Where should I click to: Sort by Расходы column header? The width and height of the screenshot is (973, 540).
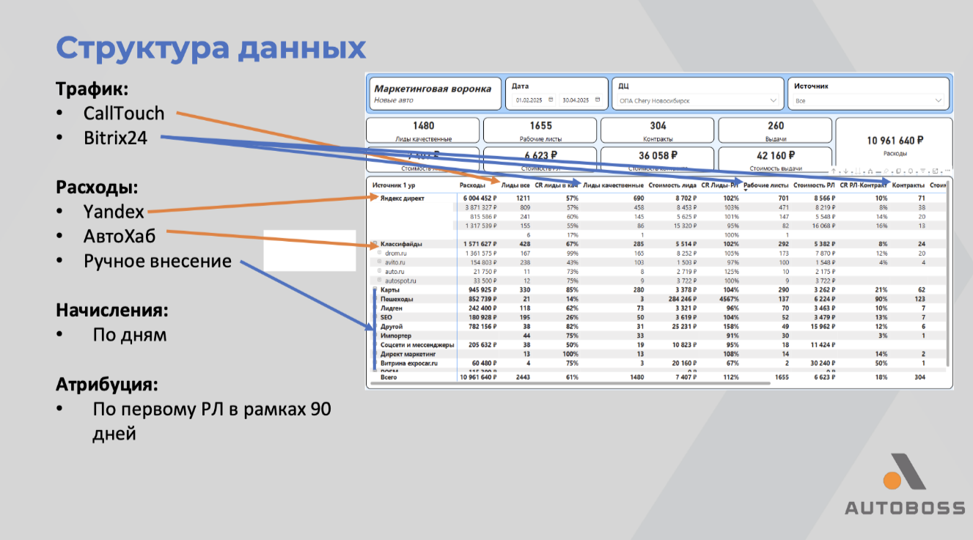click(472, 185)
